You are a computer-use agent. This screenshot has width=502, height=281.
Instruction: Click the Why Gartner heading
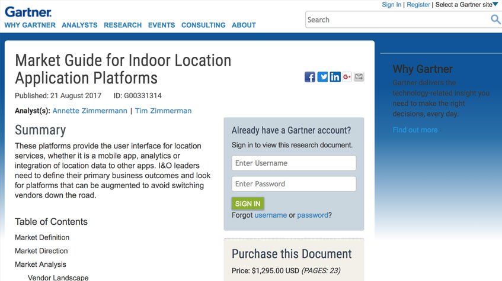[423, 69]
